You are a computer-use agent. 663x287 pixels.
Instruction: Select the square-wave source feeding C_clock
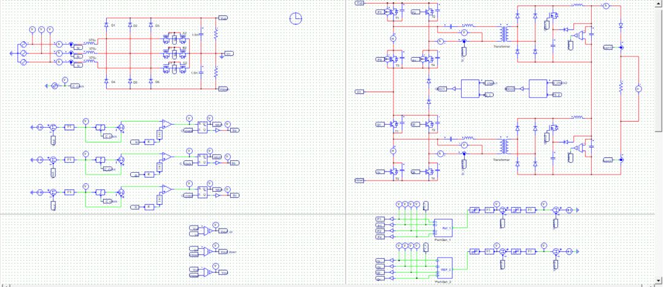tap(54, 86)
